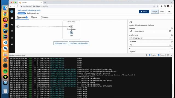Expand the Id field editor
The height and width of the screenshot is (98, 175).
[x=170, y=51]
